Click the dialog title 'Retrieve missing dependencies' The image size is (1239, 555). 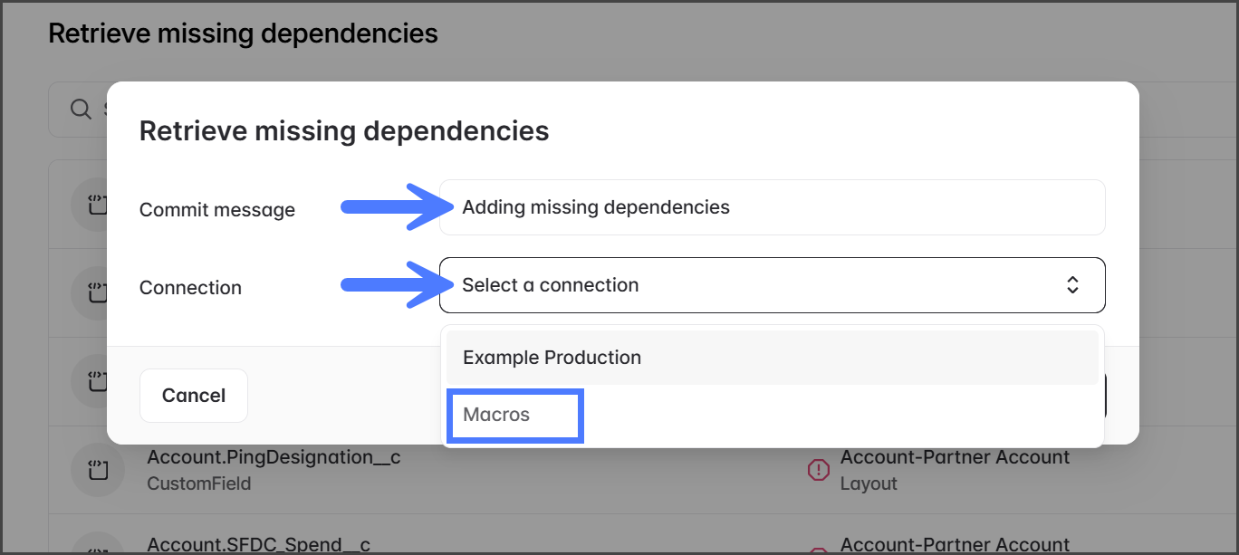344,131
